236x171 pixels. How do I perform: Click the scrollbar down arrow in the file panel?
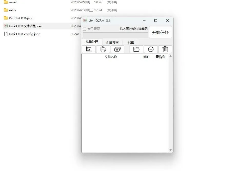(x=170, y=150)
